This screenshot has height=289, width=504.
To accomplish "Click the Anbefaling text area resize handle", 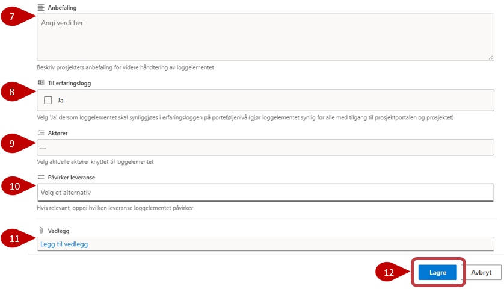I will [x=490, y=57].
